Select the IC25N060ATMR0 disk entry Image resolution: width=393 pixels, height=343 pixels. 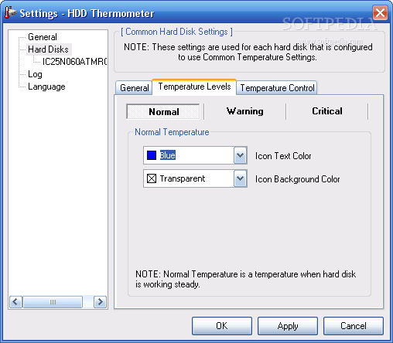point(74,62)
